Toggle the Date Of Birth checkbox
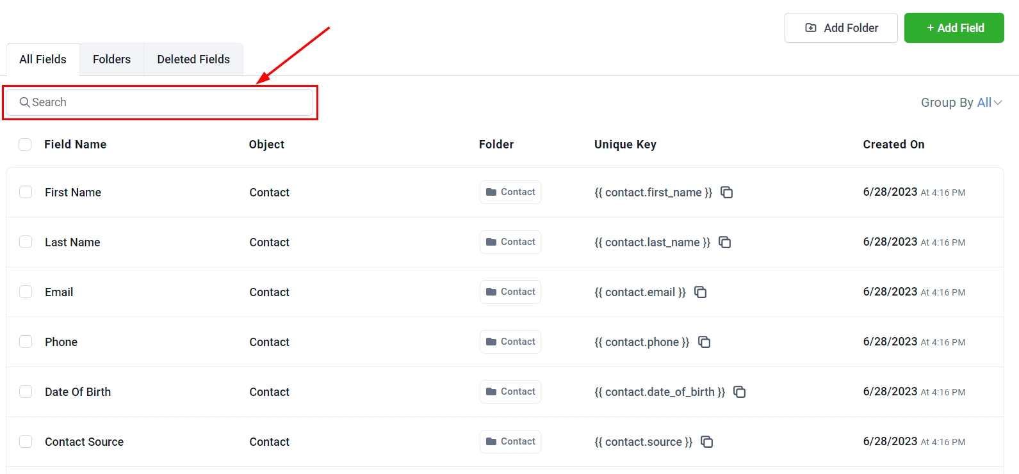 click(26, 391)
